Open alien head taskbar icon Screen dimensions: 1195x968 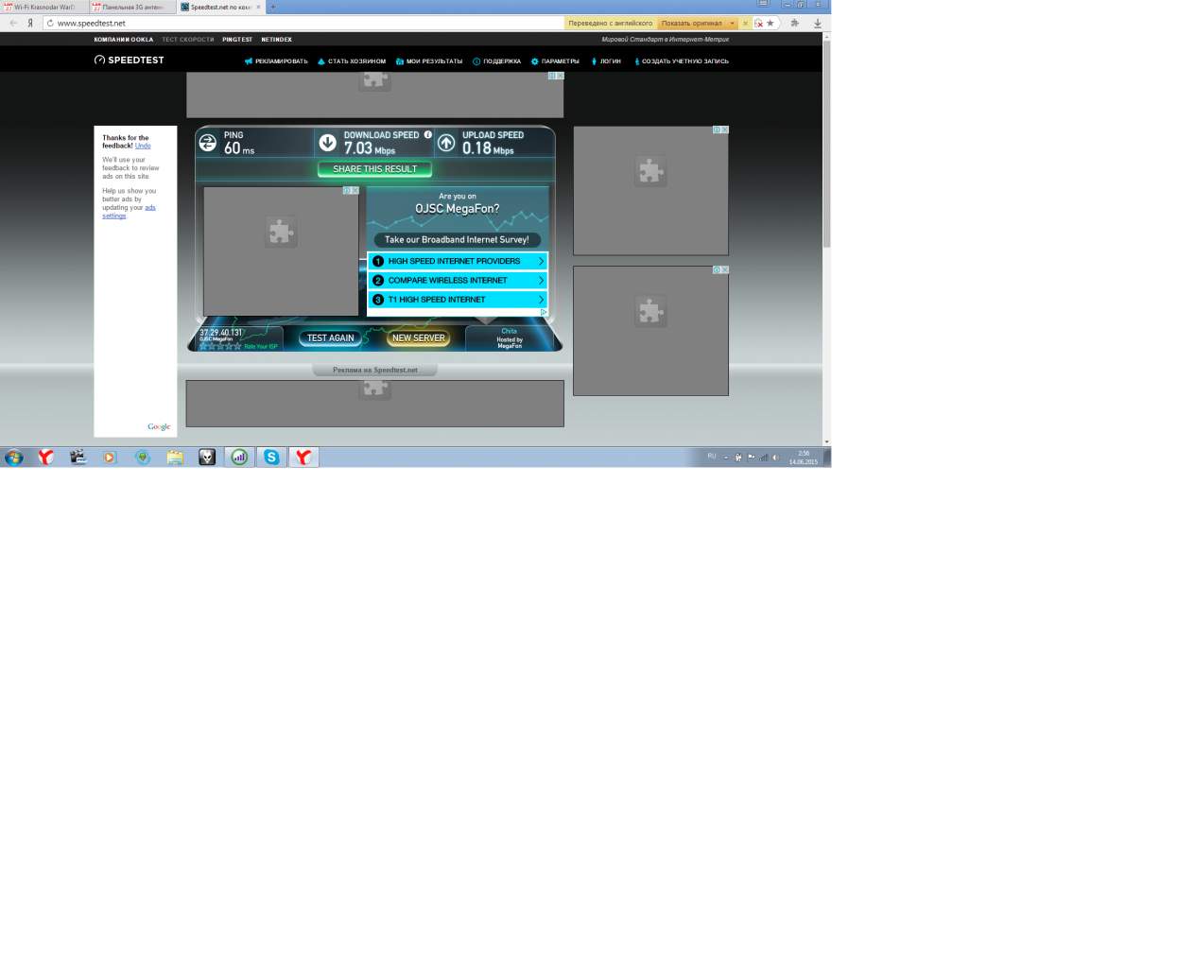[x=207, y=458]
